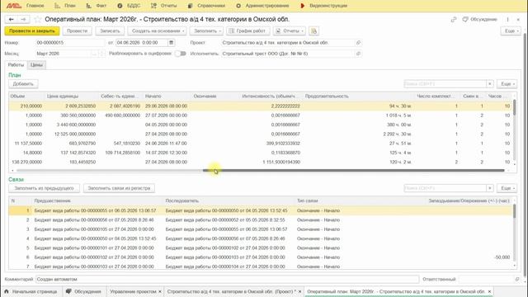Click the Комментарий input field
This screenshot has width=528, height=297.
point(227,279)
